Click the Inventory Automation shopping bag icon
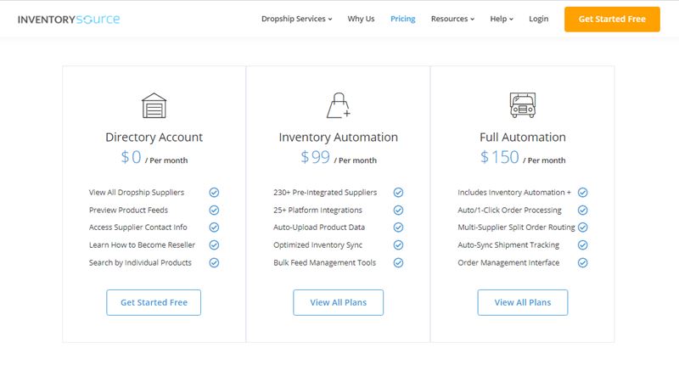This screenshot has width=679, height=365. pyautogui.click(x=338, y=105)
